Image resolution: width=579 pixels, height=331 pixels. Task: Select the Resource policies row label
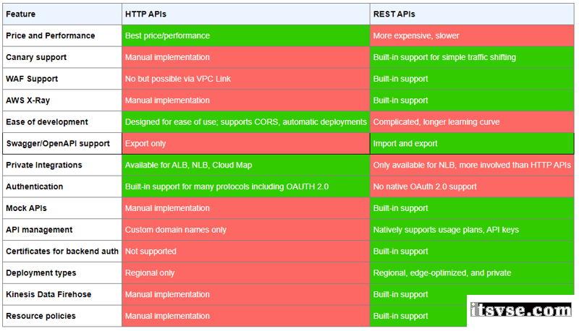click(62, 317)
